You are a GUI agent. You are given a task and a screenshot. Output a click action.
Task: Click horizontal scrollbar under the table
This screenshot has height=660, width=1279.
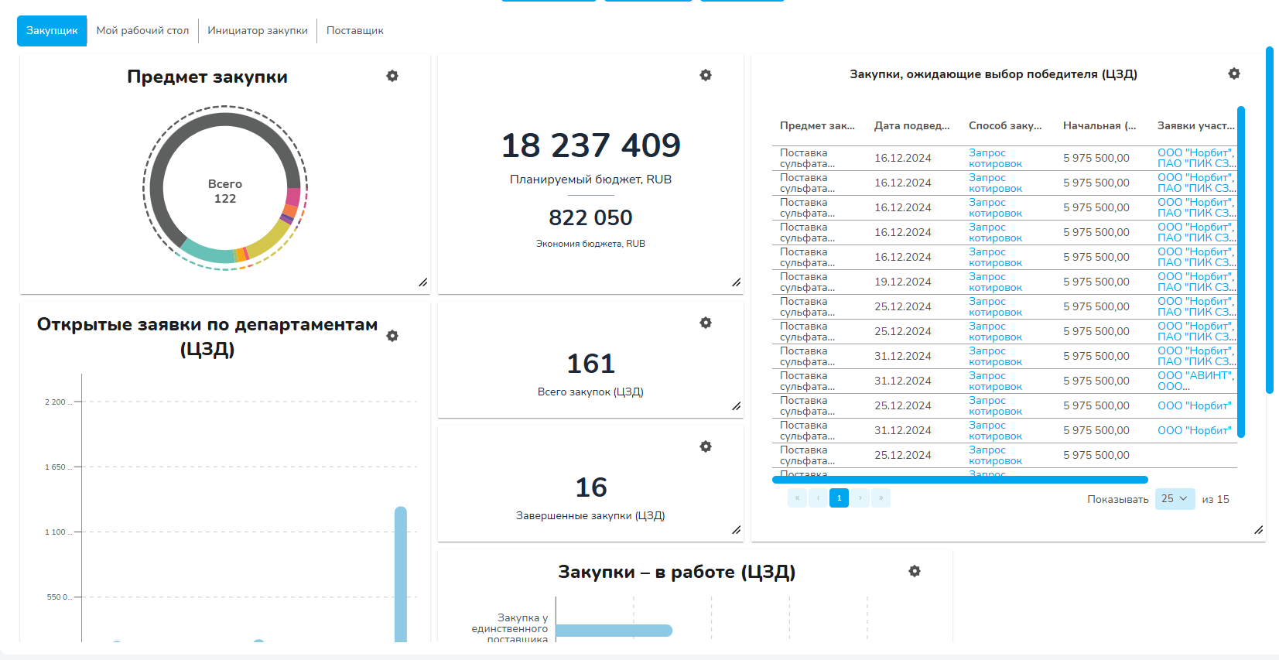coord(959,480)
